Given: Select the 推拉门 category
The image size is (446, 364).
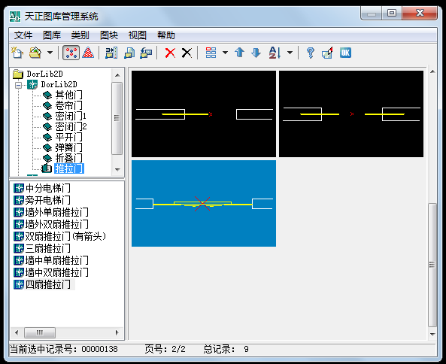Looking at the screenshot, I should [69, 168].
